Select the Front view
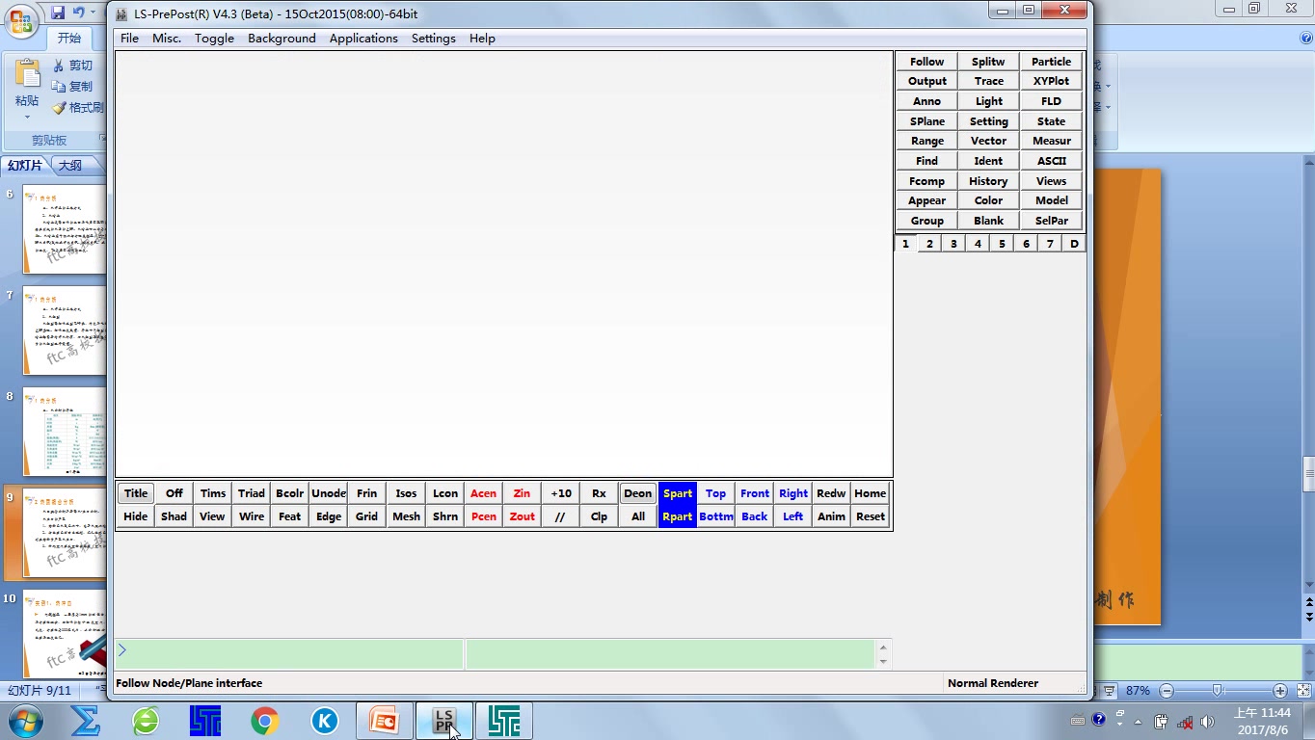1315x740 pixels. pos(755,493)
